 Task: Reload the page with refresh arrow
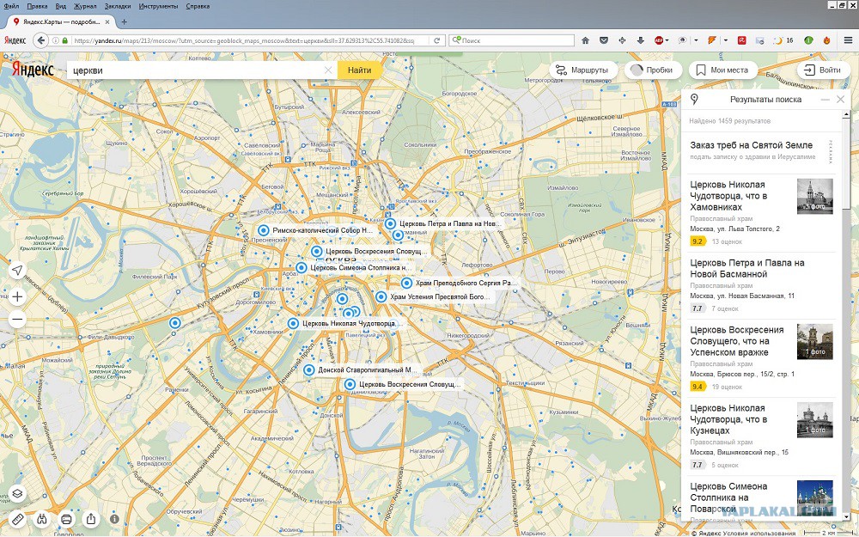pos(436,40)
